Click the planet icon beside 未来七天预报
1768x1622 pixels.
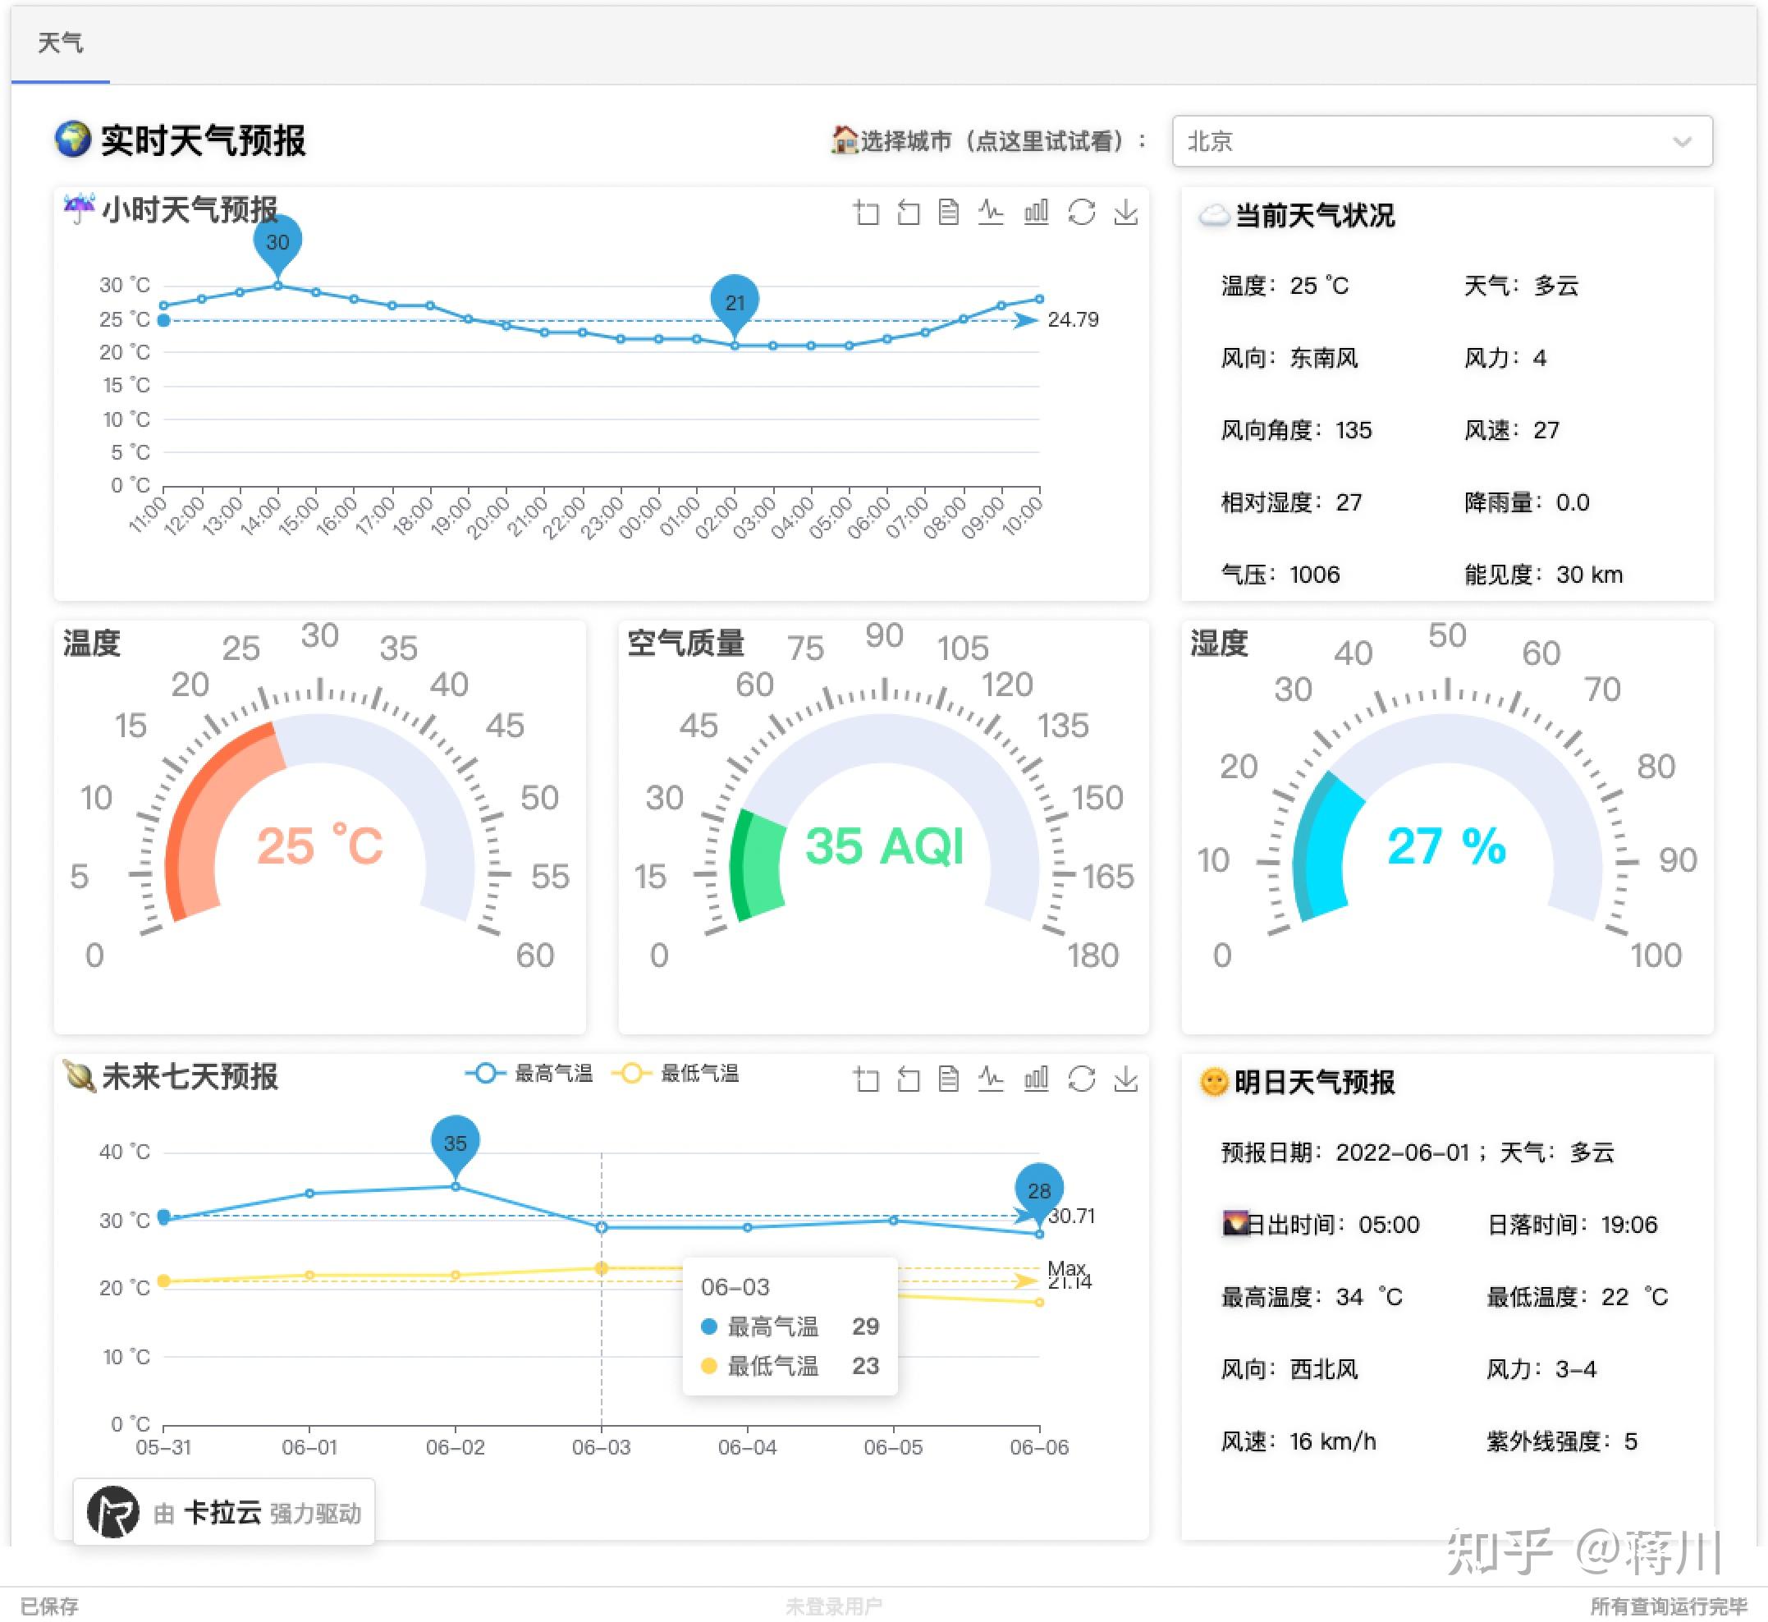(80, 1076)
